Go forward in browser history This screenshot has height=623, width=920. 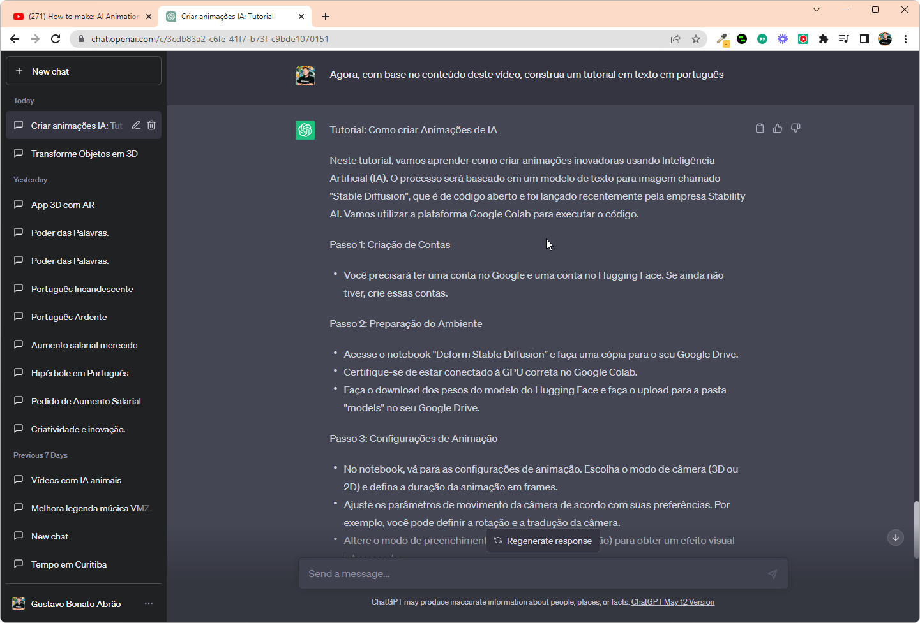coord(35,39)
